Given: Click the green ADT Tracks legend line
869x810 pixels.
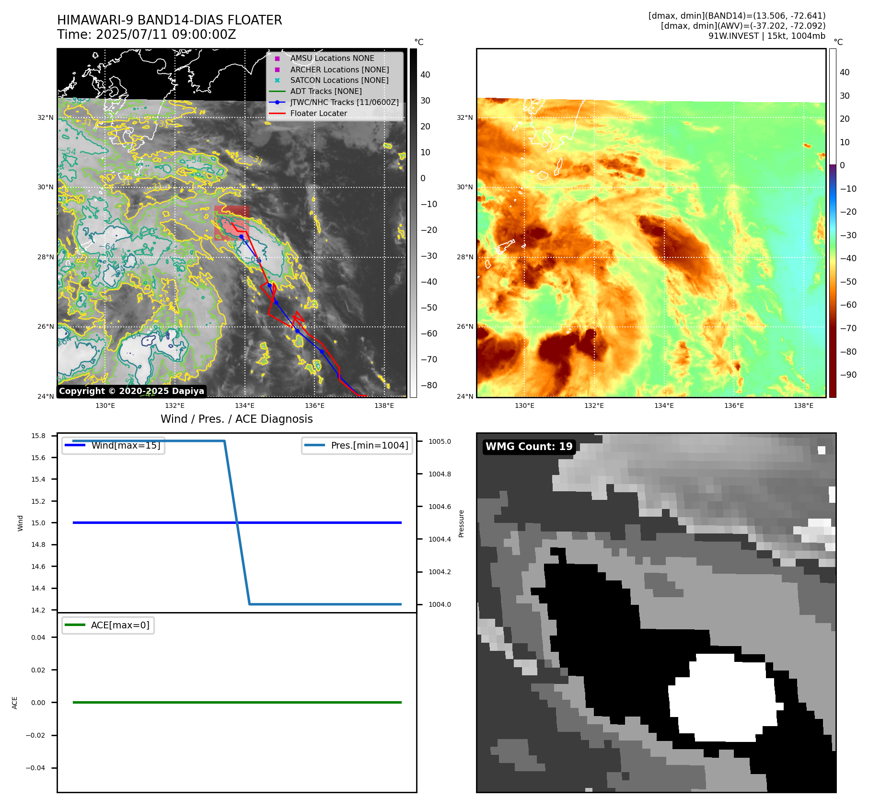Looking at the screenshot, I should tap(277, 91).
